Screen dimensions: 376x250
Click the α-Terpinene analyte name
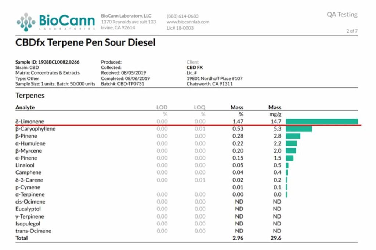click(x=30, y=194)
